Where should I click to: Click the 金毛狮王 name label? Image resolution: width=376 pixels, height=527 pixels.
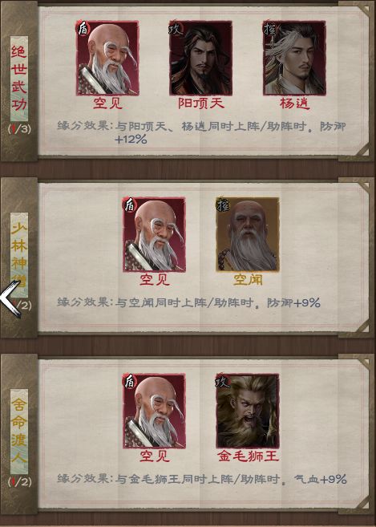(x=248, y=456)
